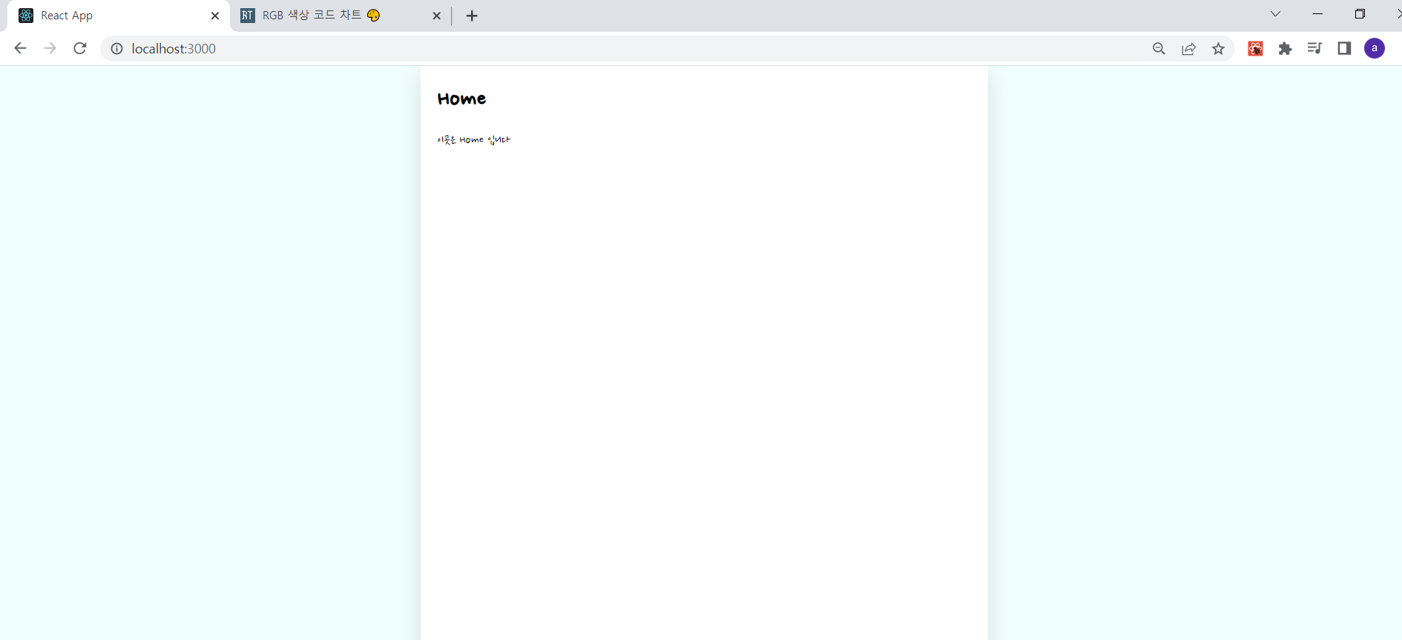Close the React App tab
The width and height of the screenshot is (1402, 640).
pos(215,16)
